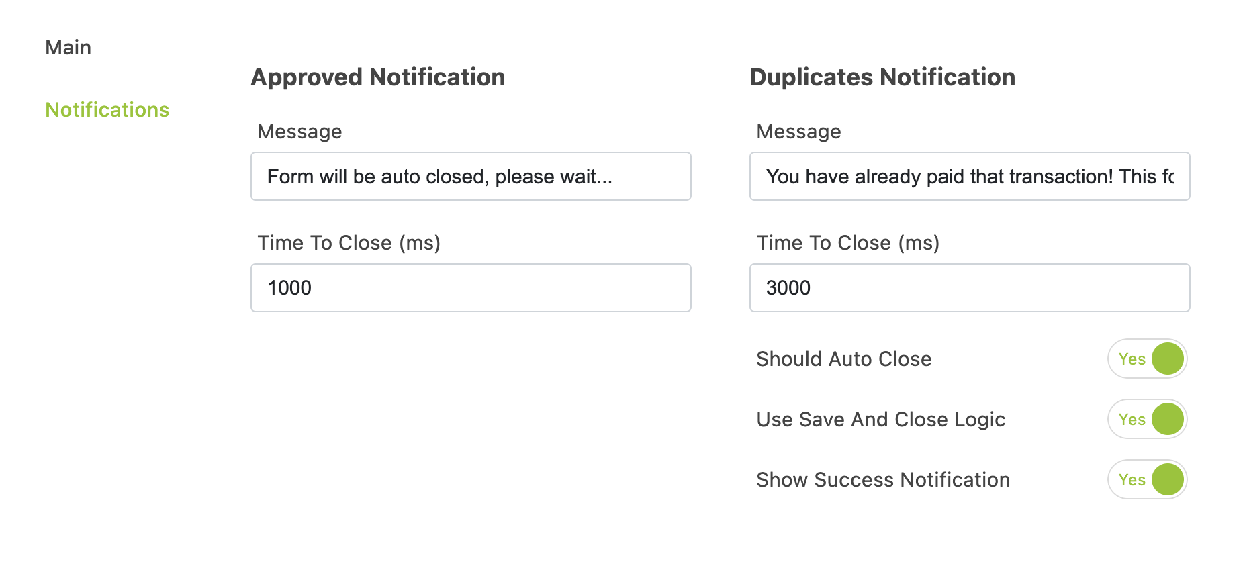This screenshot has width=1245, height=572.
Task: Click the Approved Notification heading
Action: pos(377,77)
